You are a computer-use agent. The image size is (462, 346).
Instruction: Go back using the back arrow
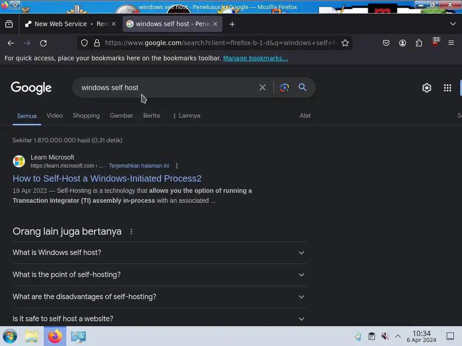[x=11, y=43]
